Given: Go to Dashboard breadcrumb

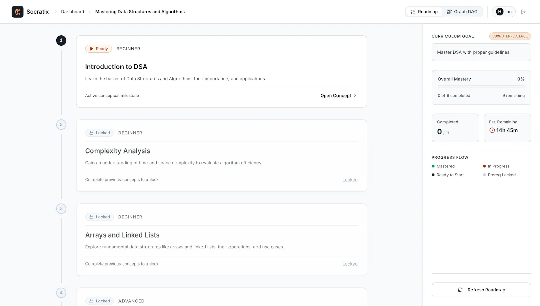Looking at the screenshot, I should (73, 12).
